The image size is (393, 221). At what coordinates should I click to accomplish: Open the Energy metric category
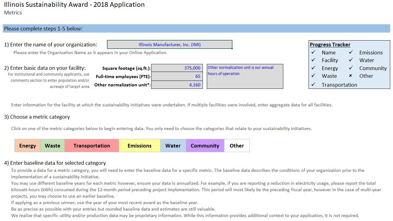[x=27, y=146]
